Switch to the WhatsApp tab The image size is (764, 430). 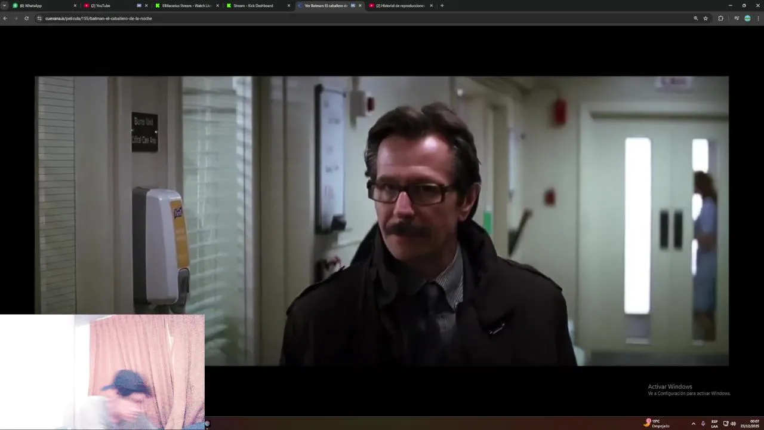[x=45, y=5]
